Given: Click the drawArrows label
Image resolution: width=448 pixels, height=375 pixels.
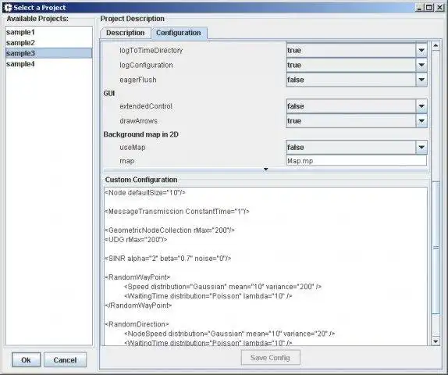Looking at the screenshot, I should 138,121.
